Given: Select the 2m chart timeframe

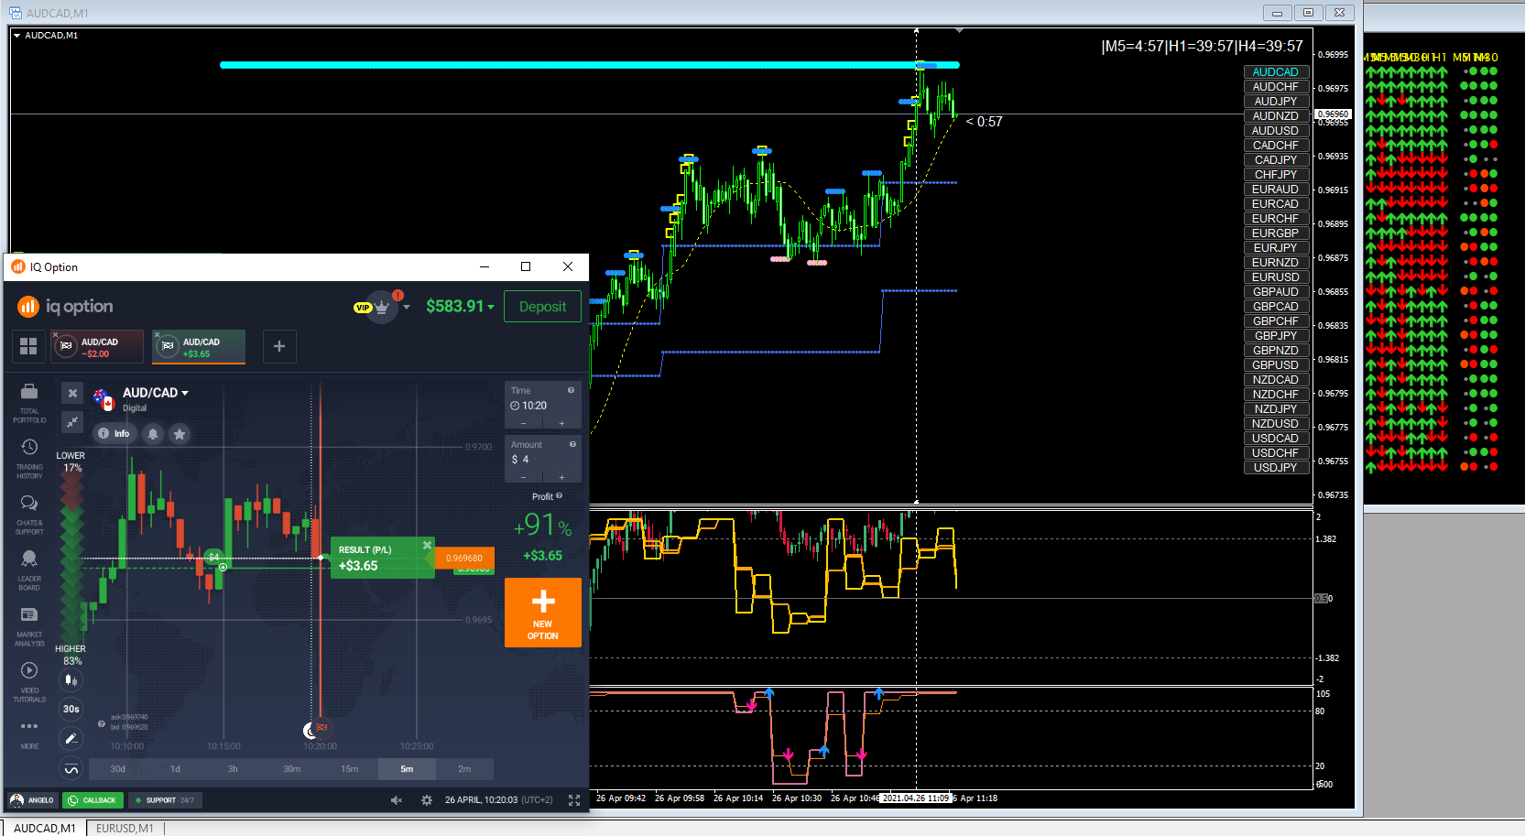Looking at the screenshot, I should tap(464, 769).
